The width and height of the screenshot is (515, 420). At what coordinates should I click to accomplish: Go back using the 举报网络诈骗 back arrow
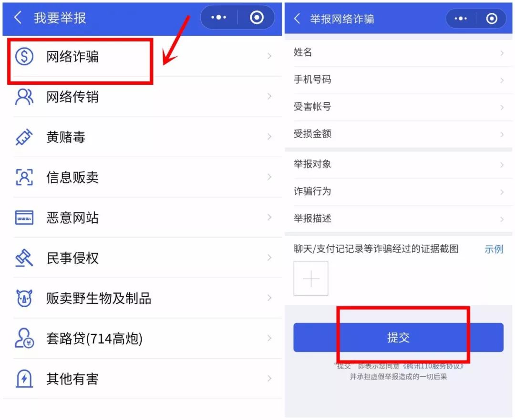click(297, 18)
